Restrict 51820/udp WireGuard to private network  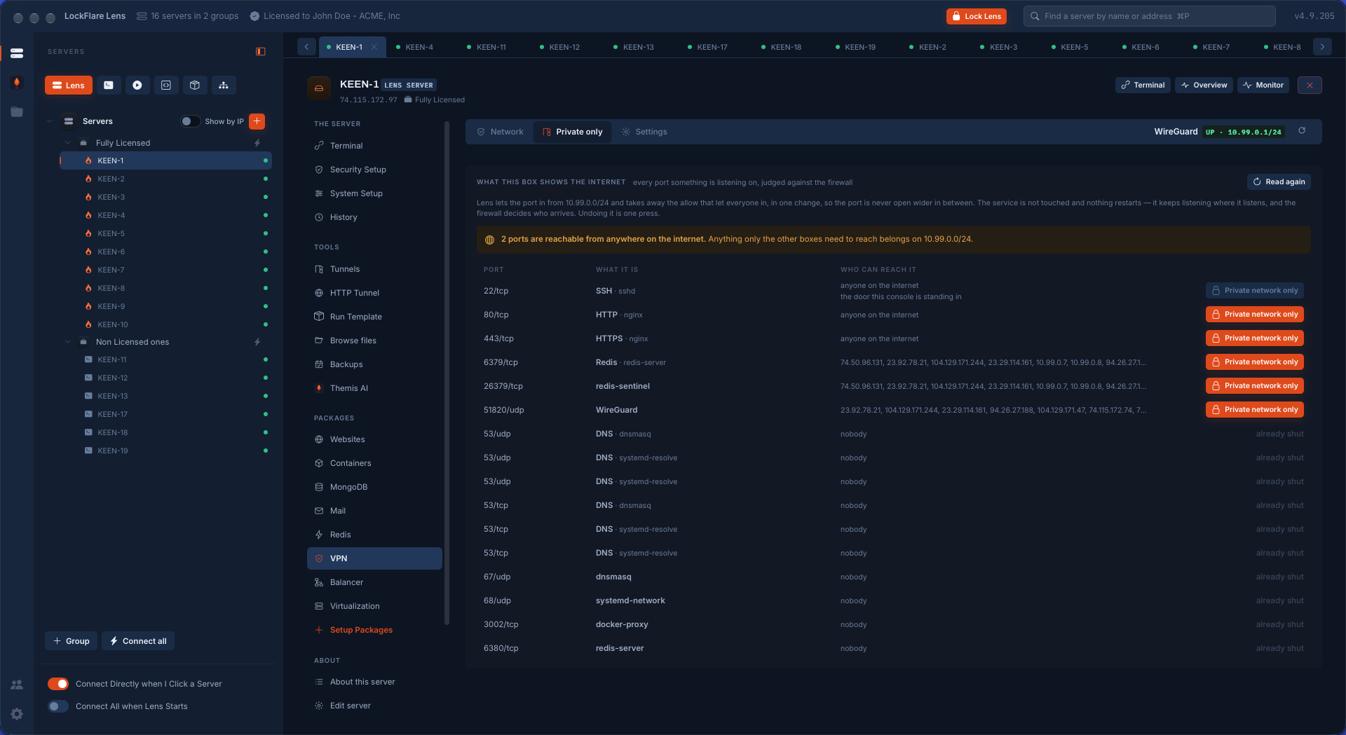point(1255,410)
